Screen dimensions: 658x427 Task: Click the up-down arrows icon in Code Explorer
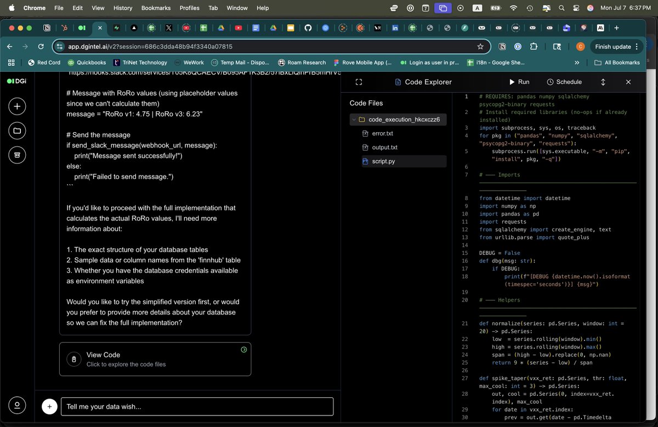click(x=603, y=82)
